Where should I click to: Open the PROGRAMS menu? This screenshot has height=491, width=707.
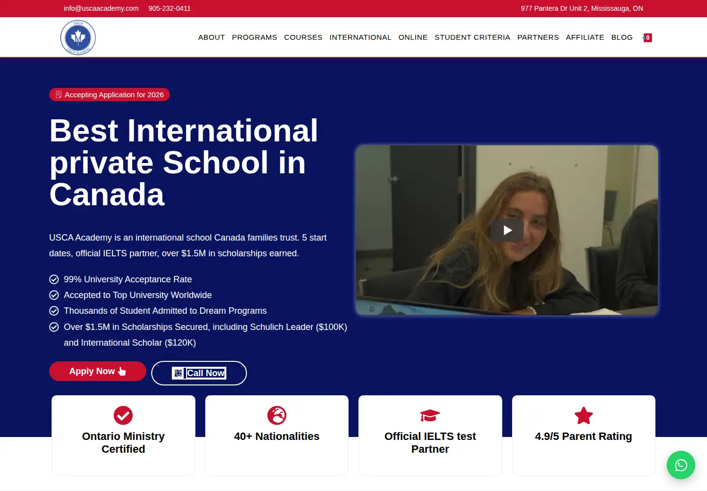coord(254,37)
